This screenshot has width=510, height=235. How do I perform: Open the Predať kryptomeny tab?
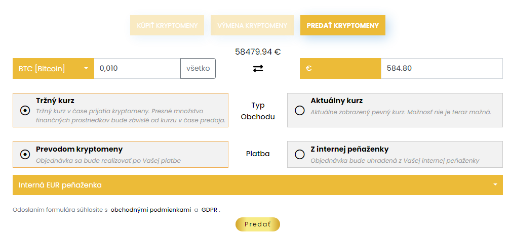coord(342,25)
